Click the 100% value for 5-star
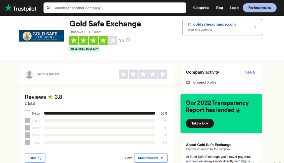The image size is (284, 163). click(x=163, y=114)
